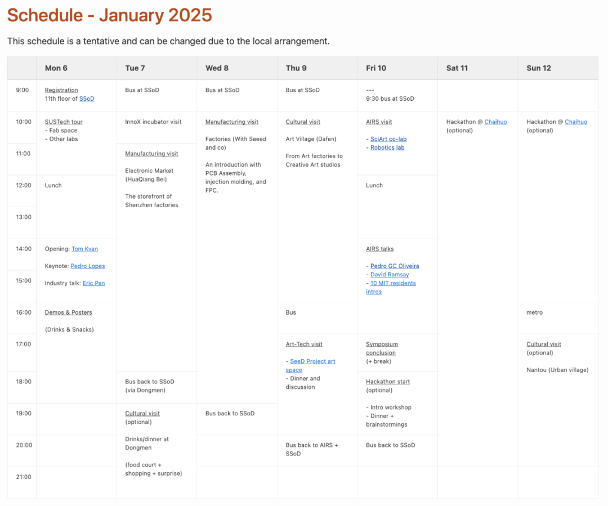Click the "Demos & Posters" heading
This screenshot has height=506, width=608.
[x=69, y=312]
